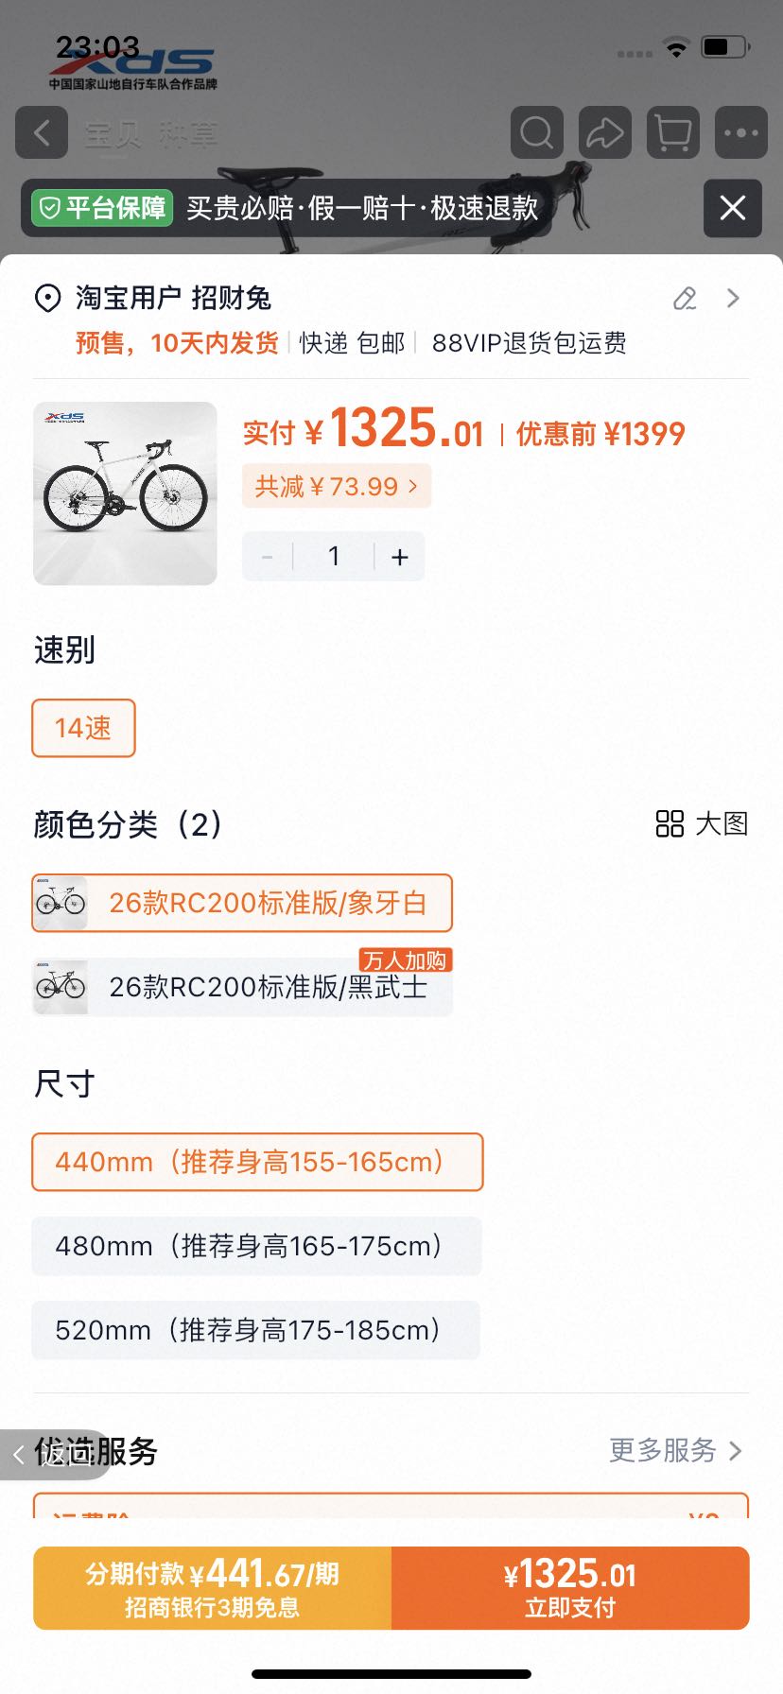This screenshot has width=783, height=1694.
Task: Decrease quantity with minus button
Action: (x=268, y=557)
